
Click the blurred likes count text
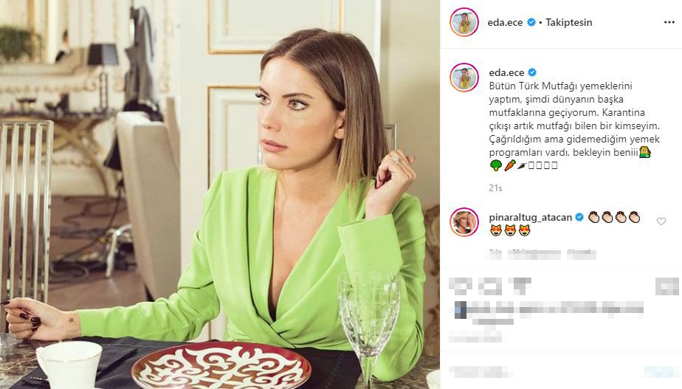click(549, 310)
